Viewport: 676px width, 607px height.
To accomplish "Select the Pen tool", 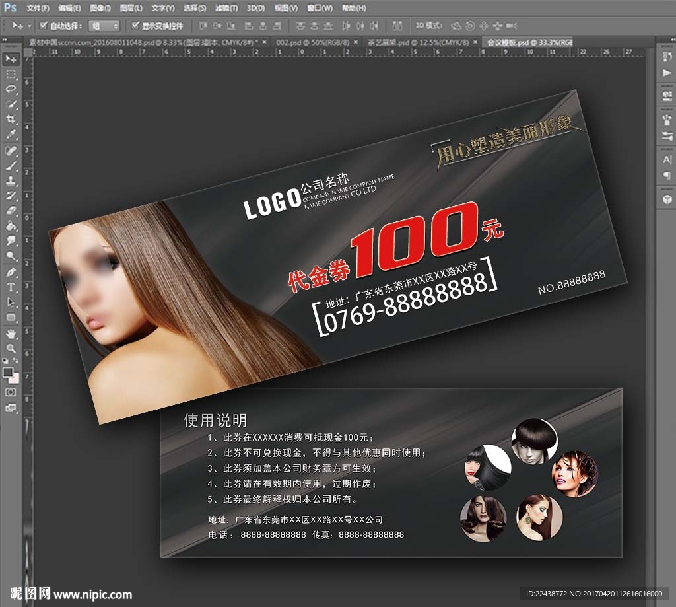I will click(x=11, y=272).
